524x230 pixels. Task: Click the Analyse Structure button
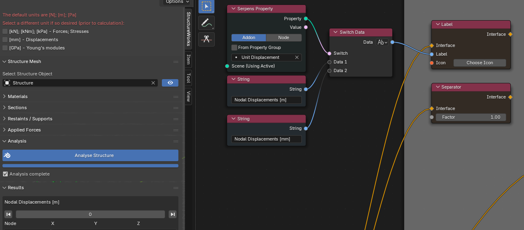click(90, 155)
